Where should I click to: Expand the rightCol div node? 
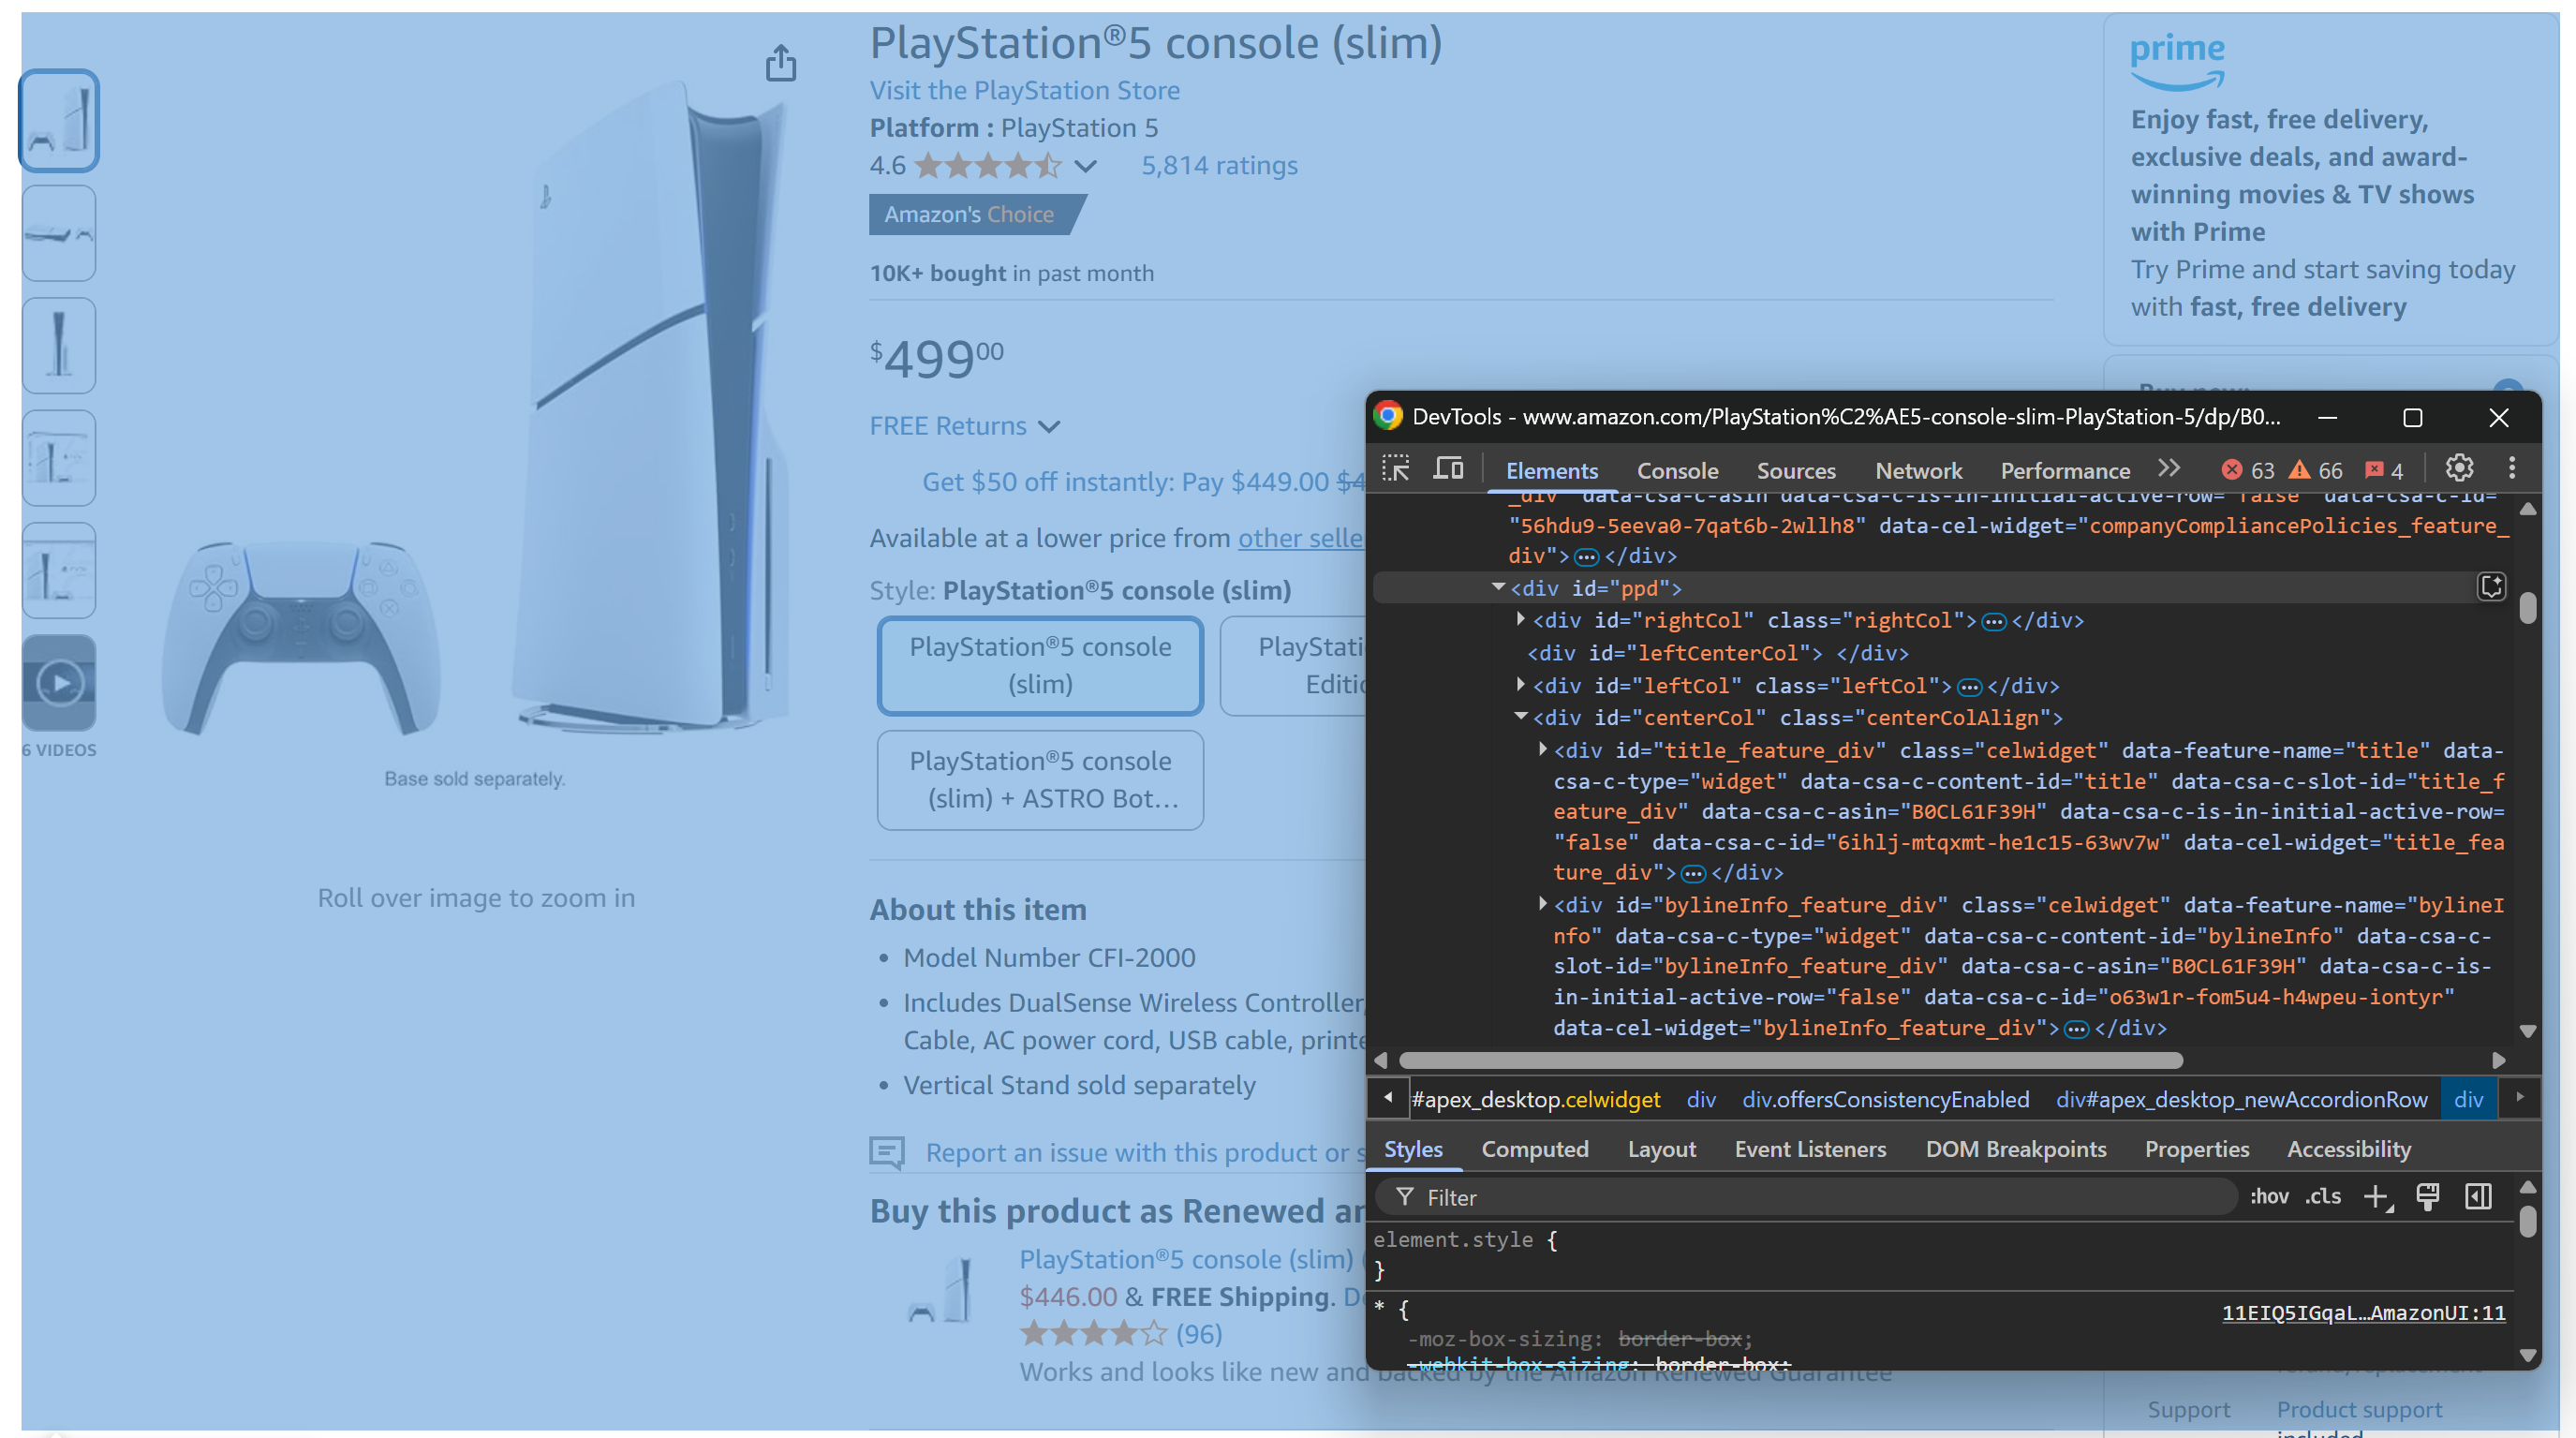[x=1521, y=619]
